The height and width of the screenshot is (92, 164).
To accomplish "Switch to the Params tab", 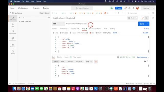I will tap(55, 29).
